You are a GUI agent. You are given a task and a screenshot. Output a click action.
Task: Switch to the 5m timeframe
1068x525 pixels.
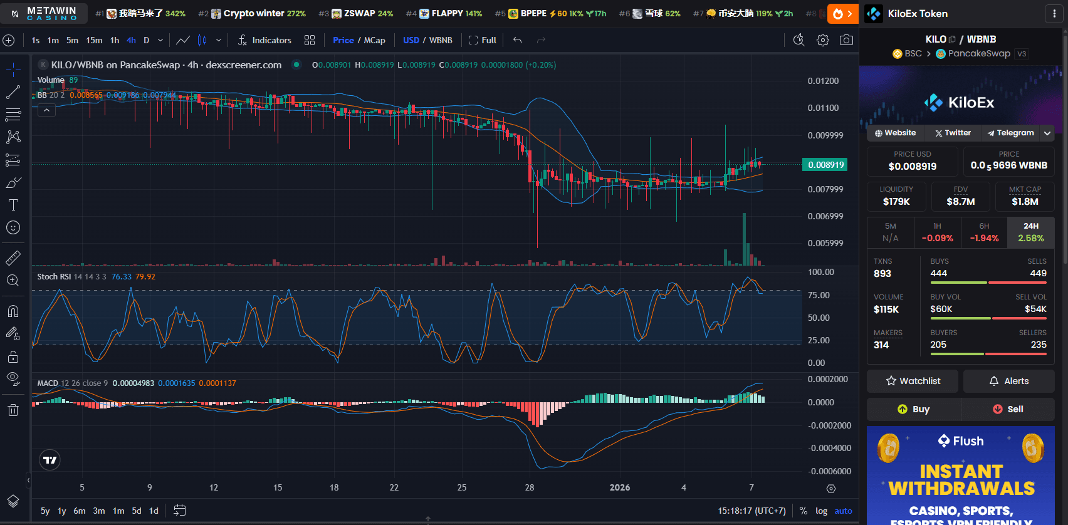click(73, 40)
